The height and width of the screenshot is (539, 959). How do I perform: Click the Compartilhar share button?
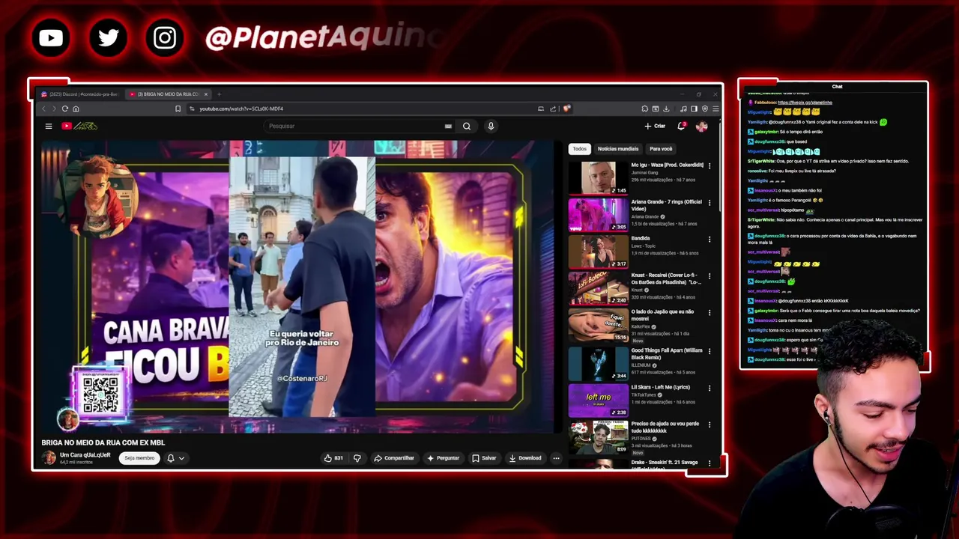coord(394,458)
